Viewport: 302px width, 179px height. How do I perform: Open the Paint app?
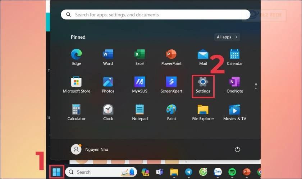171,112
